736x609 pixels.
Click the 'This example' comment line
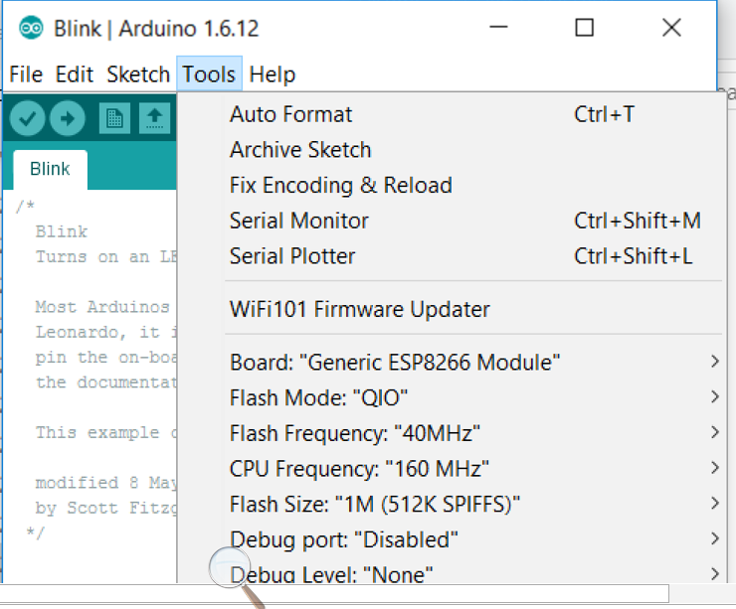pyautogui.click(x=106, y=432)
